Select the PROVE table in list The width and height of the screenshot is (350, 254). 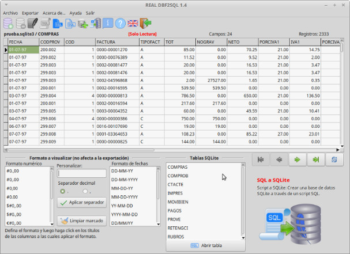174,219
